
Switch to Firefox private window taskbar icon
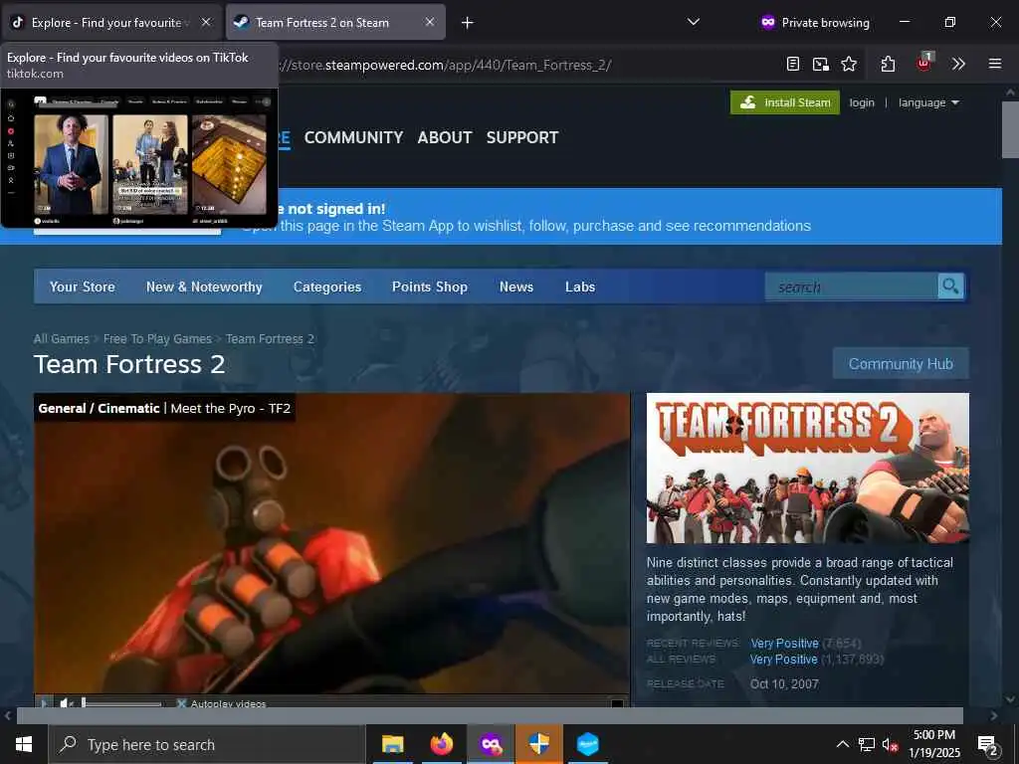pyautogui.click(x=491, y=744)
